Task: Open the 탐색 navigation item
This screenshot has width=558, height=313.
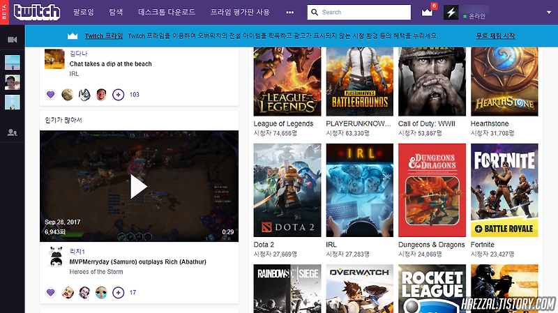Action: 116,12
